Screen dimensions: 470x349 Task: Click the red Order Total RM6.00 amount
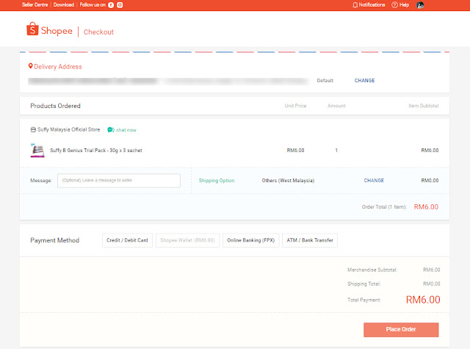click(x=426, y=207)
